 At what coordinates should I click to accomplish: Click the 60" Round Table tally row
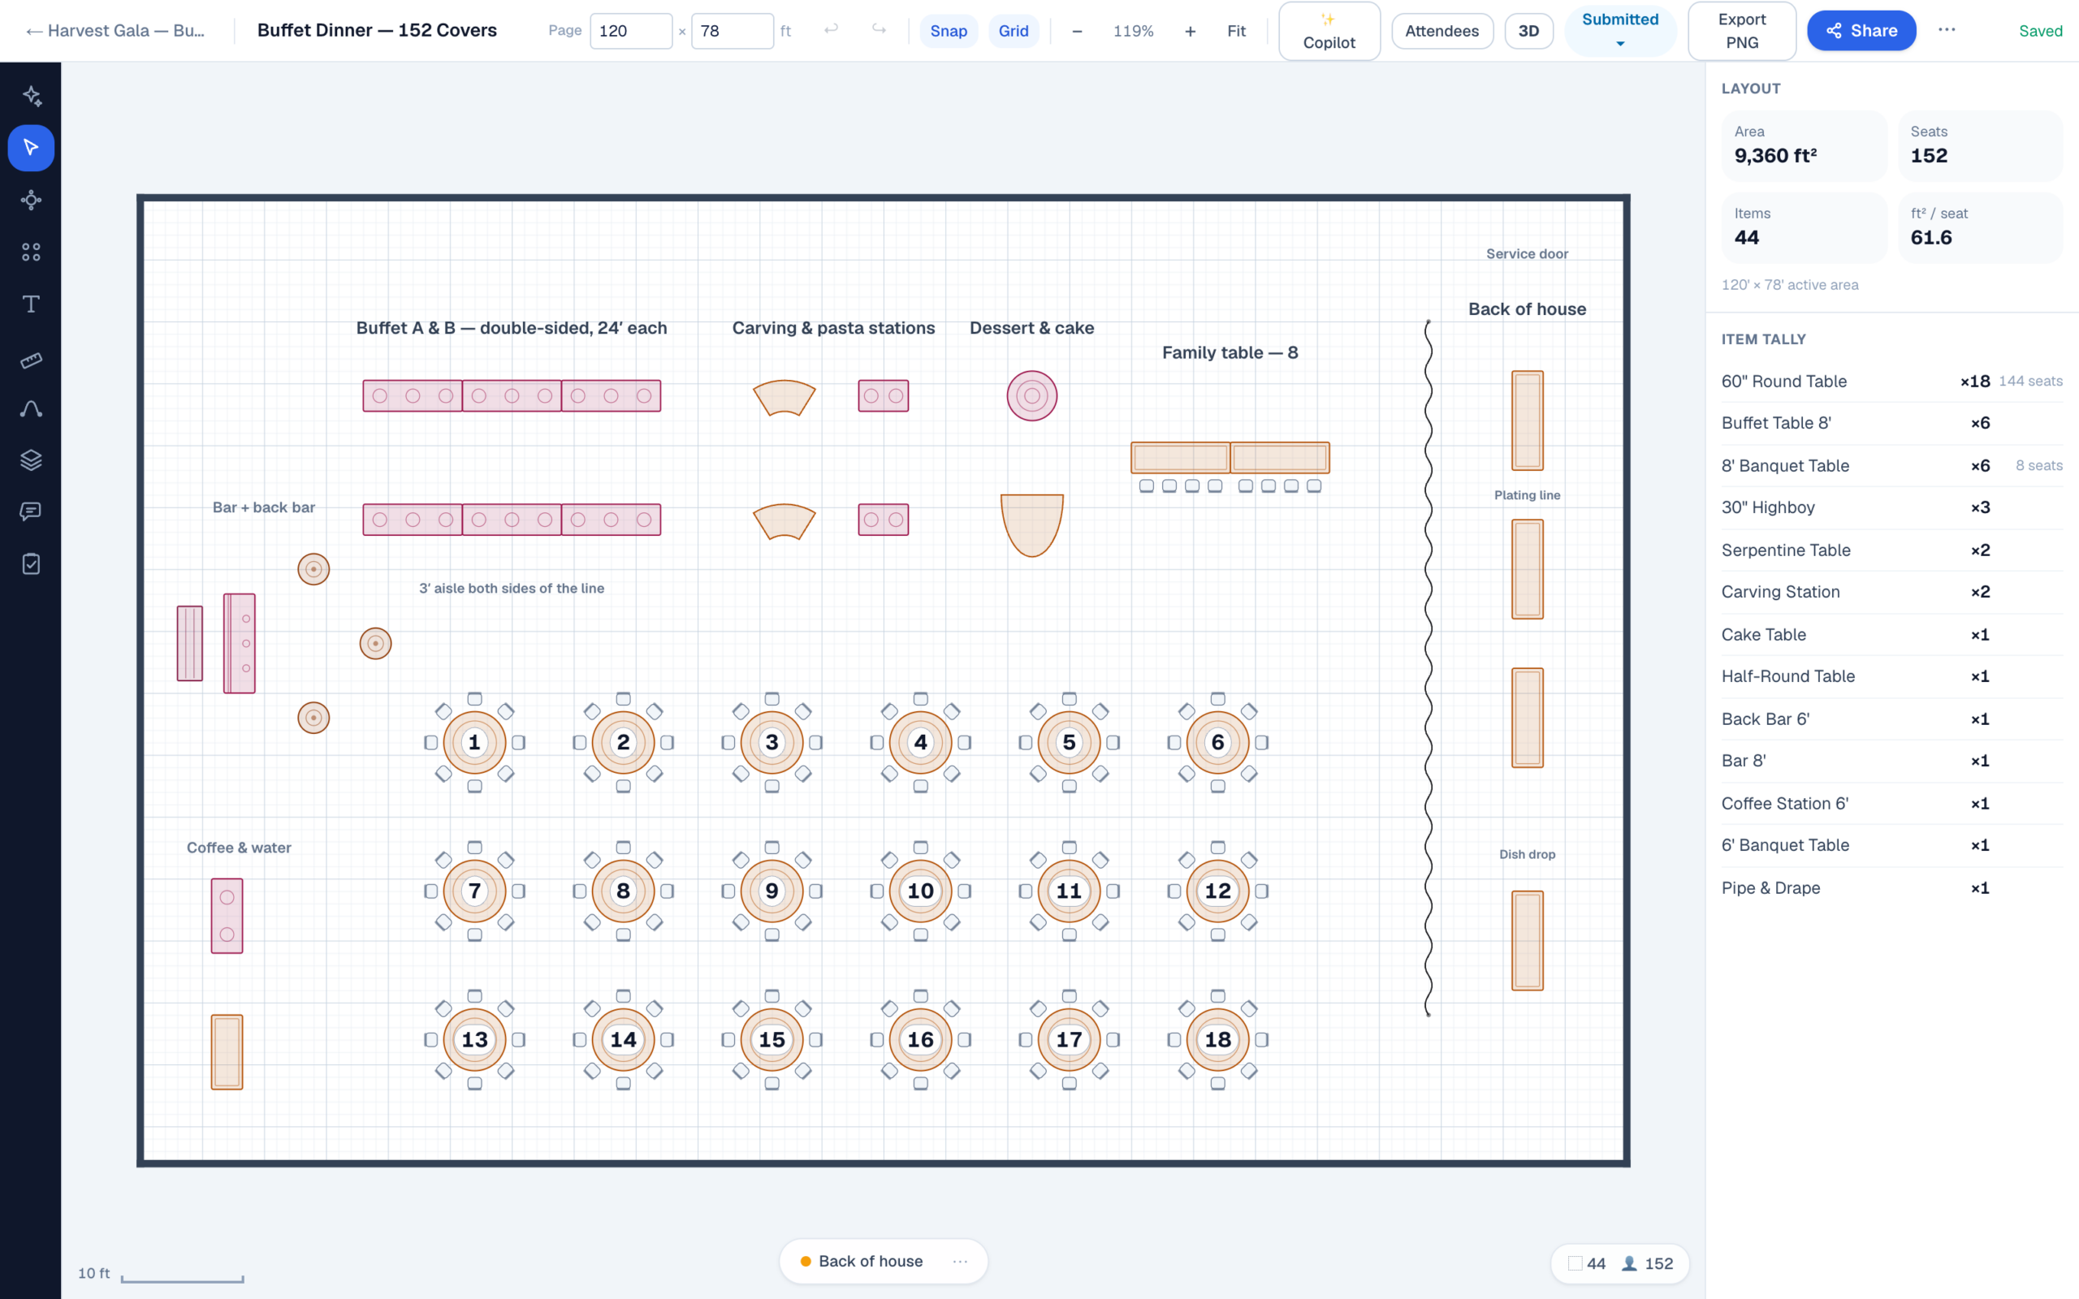[1891, 382]
